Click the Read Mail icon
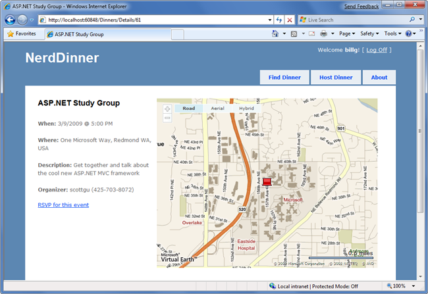Image resolution: width=428 pixels, height=294 pixels. (311, 34)
